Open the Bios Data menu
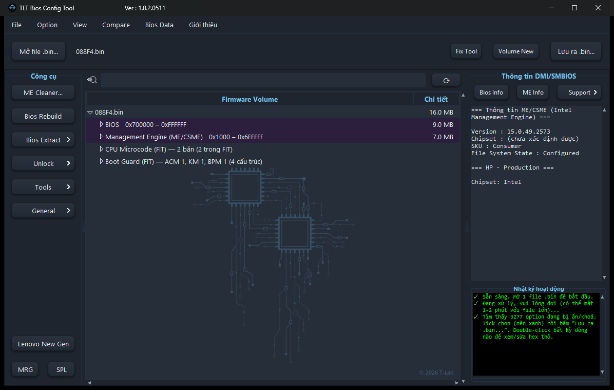The width and height of the screenshot is (614, 390). (159, 25)
